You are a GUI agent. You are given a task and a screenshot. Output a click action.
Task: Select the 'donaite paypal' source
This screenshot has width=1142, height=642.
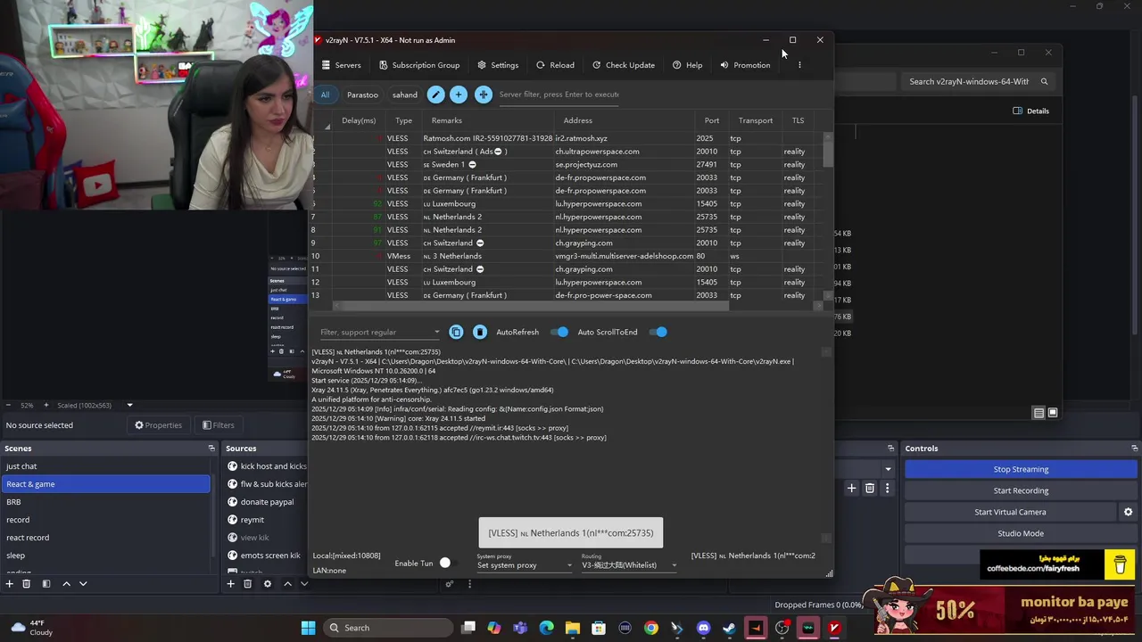coord(267,502)
